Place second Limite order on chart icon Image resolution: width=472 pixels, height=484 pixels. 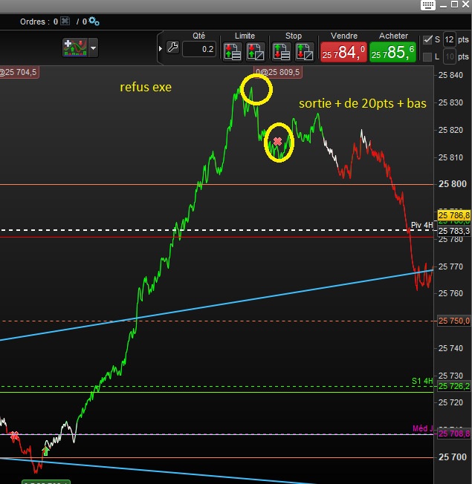[x=256, y=51]
